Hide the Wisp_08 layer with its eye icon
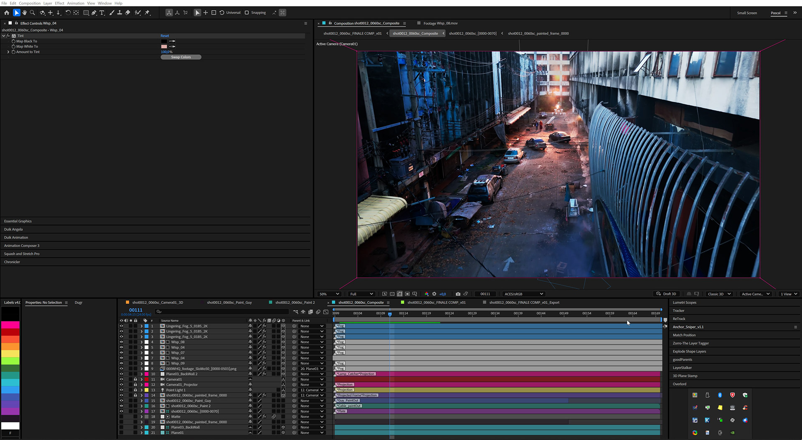This screenshot has height=440, width=802. pos(122,342)
